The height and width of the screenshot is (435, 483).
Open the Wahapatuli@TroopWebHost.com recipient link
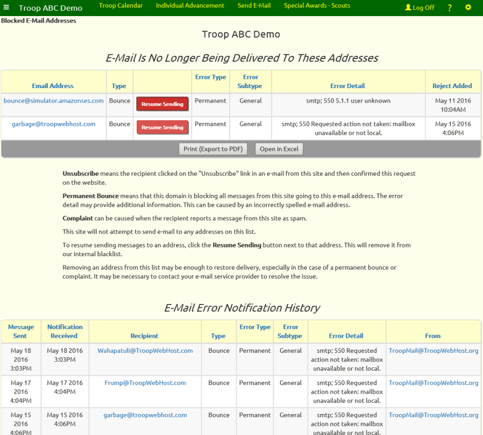[145, 351]
